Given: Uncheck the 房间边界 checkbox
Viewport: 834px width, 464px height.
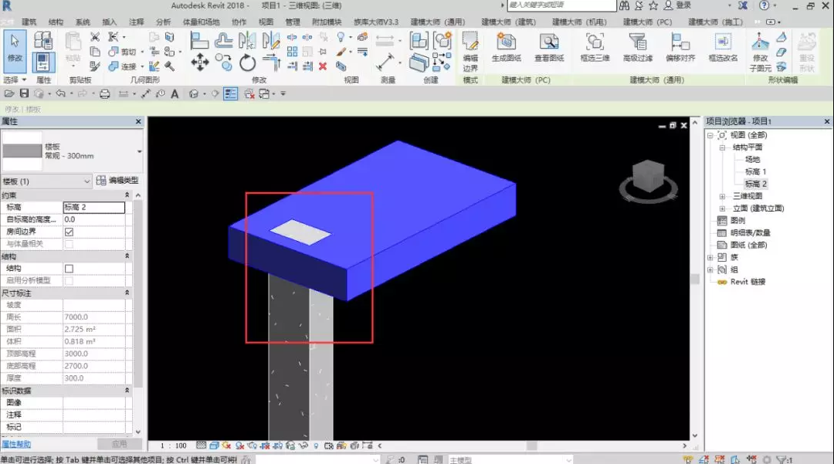Looking at the screenshot, I should click(x=69, y=232).
